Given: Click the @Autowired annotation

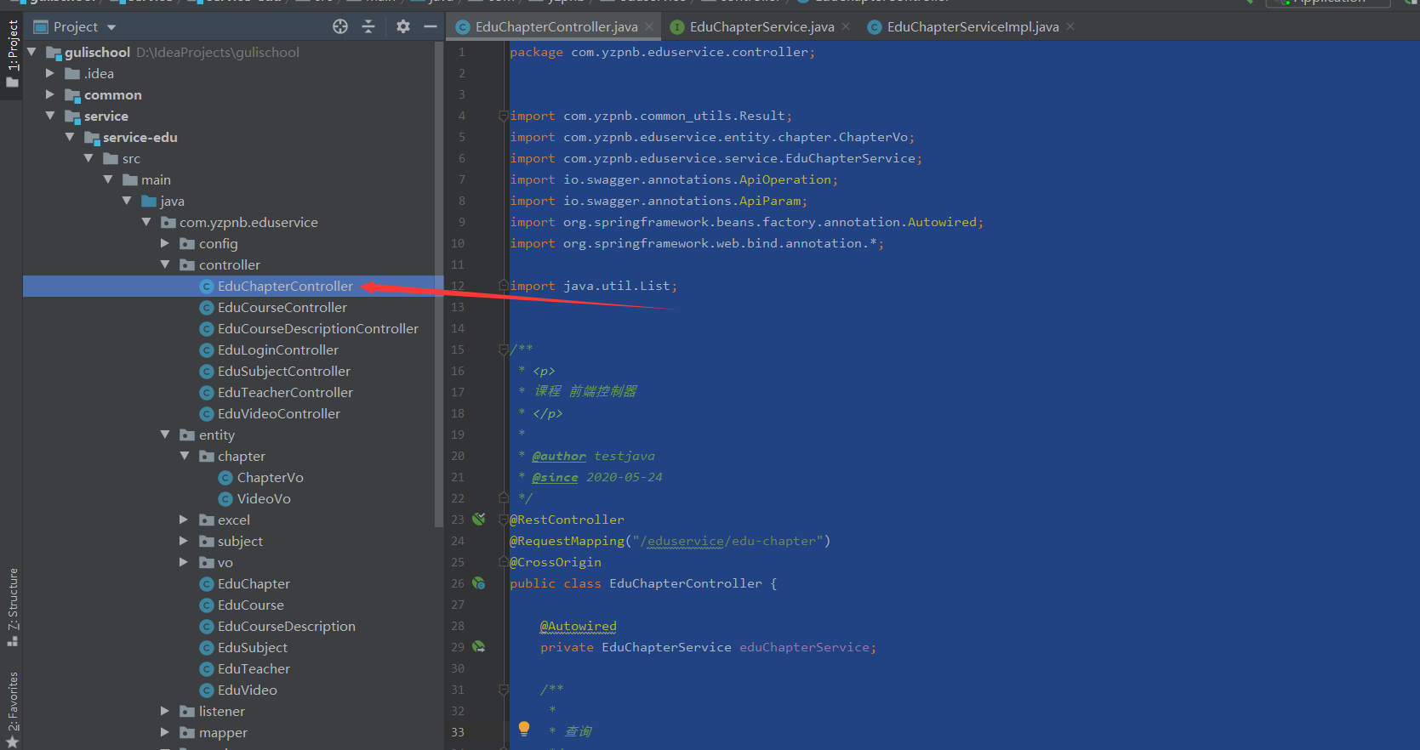Looking at the screenshot, I should (x=579, y=626).
